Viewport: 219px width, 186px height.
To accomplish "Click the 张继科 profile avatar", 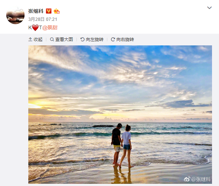I will (x=15, y=15).
